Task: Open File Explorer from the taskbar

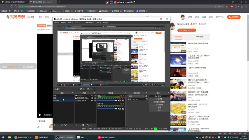Action: coord(10,137)
